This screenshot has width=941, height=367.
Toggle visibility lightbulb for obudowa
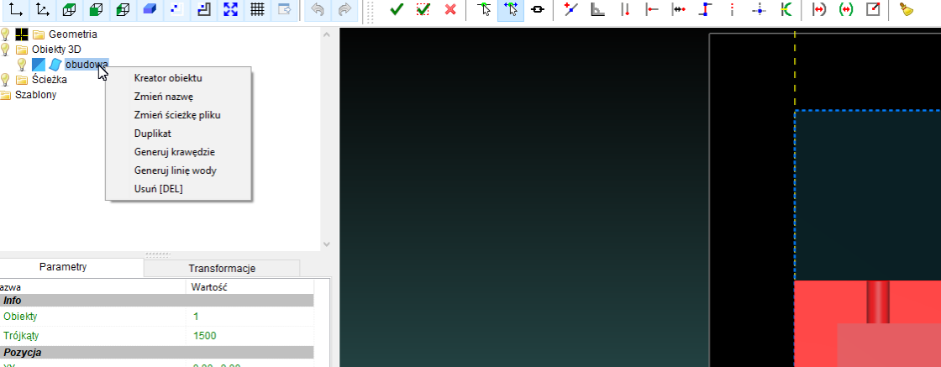click(x=22, y=64)
